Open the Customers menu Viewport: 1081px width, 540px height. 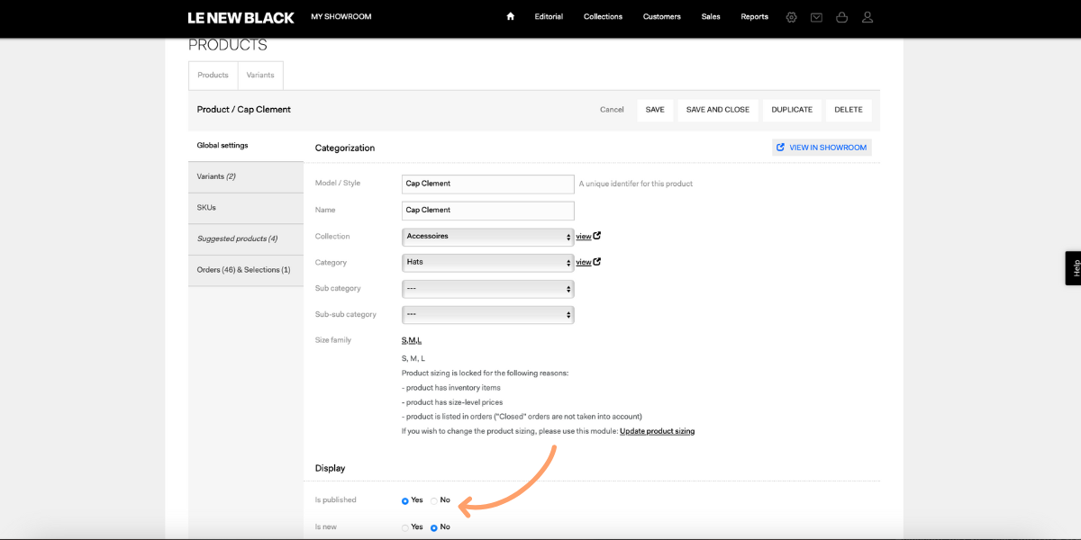pos(662,17)
